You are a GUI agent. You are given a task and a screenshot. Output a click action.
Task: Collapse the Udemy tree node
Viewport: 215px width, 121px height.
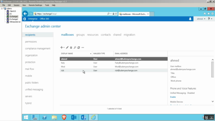(2, 8)
